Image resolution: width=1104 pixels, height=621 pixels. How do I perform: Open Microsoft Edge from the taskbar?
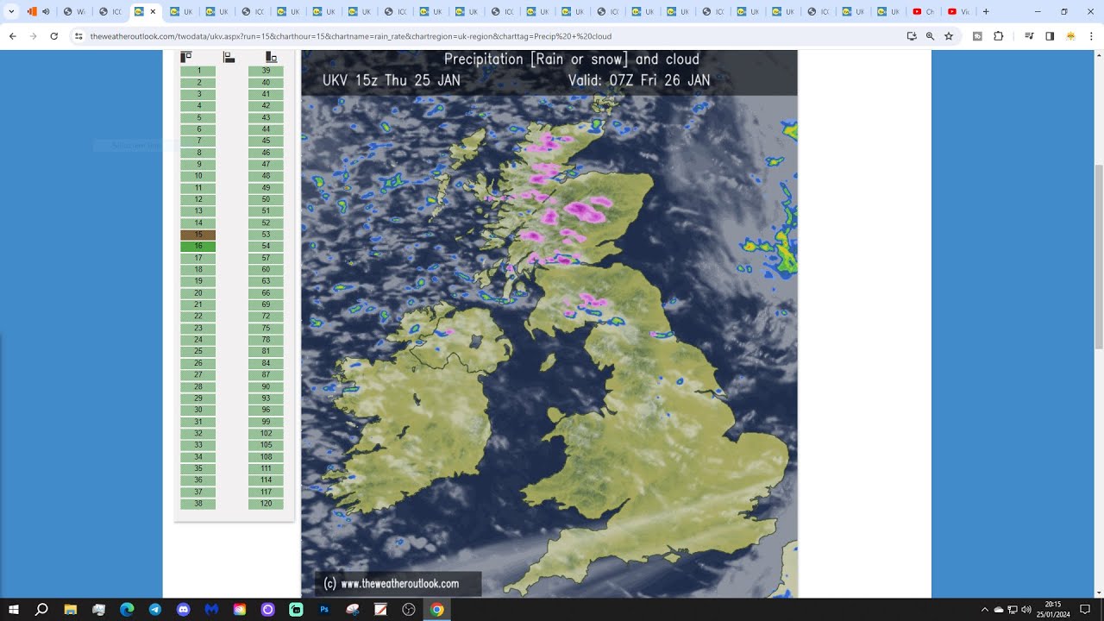pyautogui.click(x=127, y=610)
